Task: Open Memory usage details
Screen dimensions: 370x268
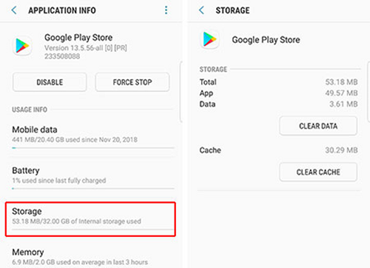Action: pyautogui.click(x=93, y=257)
